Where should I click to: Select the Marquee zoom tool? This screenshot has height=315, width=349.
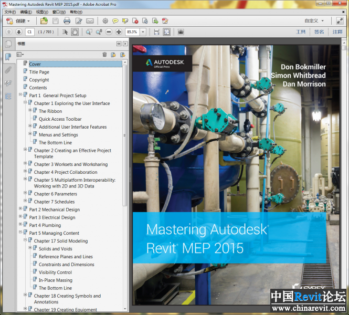[89, 32]
